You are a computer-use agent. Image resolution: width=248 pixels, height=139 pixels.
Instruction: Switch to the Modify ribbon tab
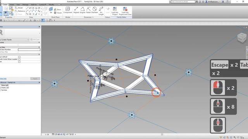point(52,5)
